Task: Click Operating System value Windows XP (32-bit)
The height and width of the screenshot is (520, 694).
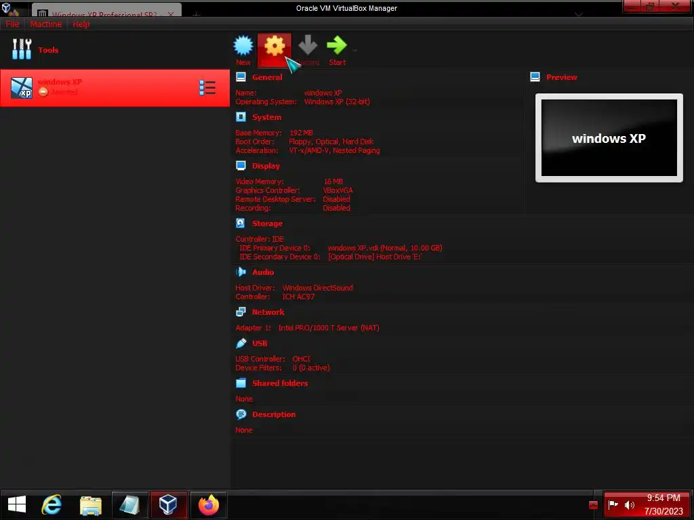Action: click(337, 102)
